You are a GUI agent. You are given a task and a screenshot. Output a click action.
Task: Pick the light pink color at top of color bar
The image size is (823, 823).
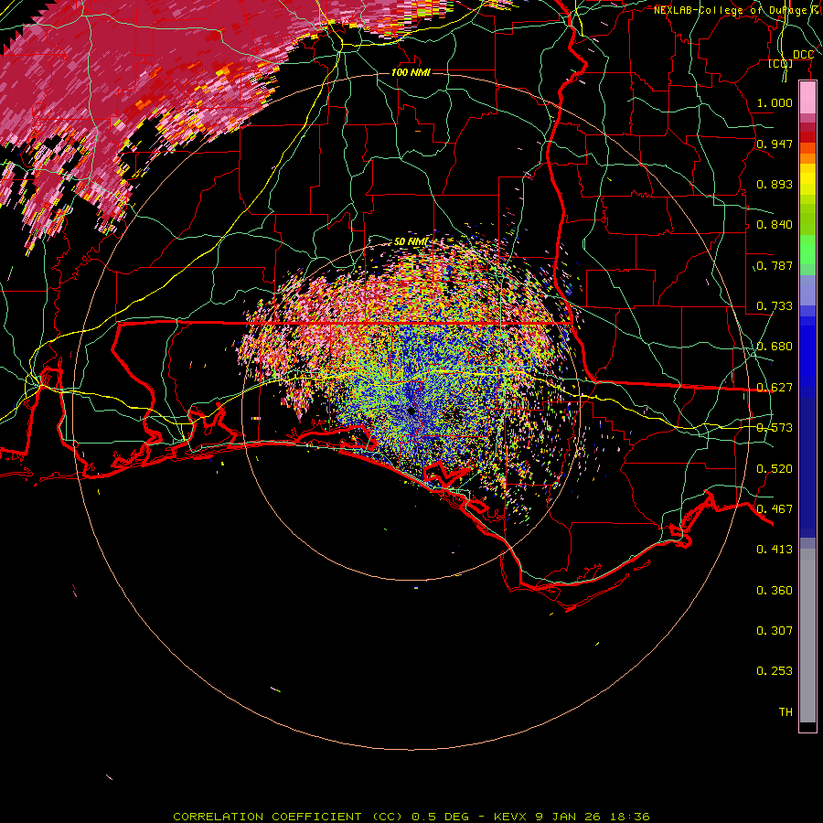coord(807,98)
